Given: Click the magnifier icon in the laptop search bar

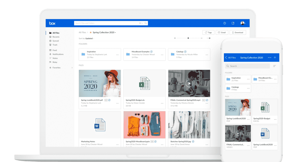Looking at the screenshot, I should tap(146, 23).
